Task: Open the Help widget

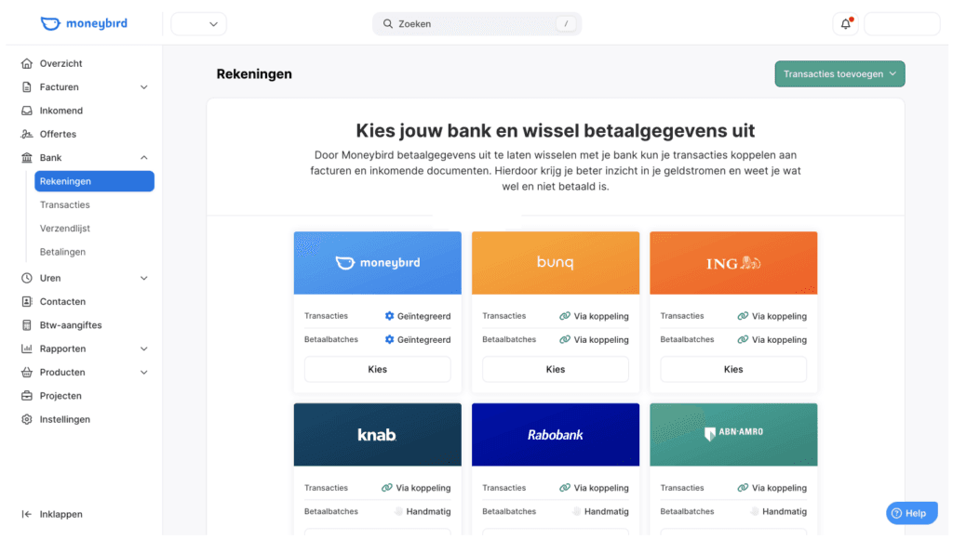Action: click(911, 512)
